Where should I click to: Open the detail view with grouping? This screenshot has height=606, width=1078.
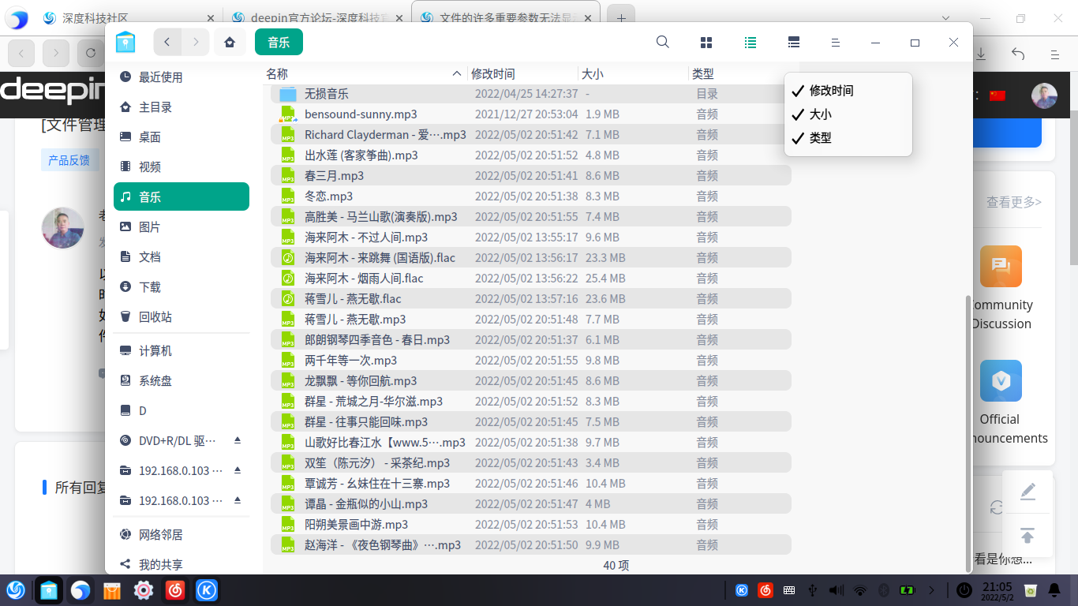click(794, 42)
